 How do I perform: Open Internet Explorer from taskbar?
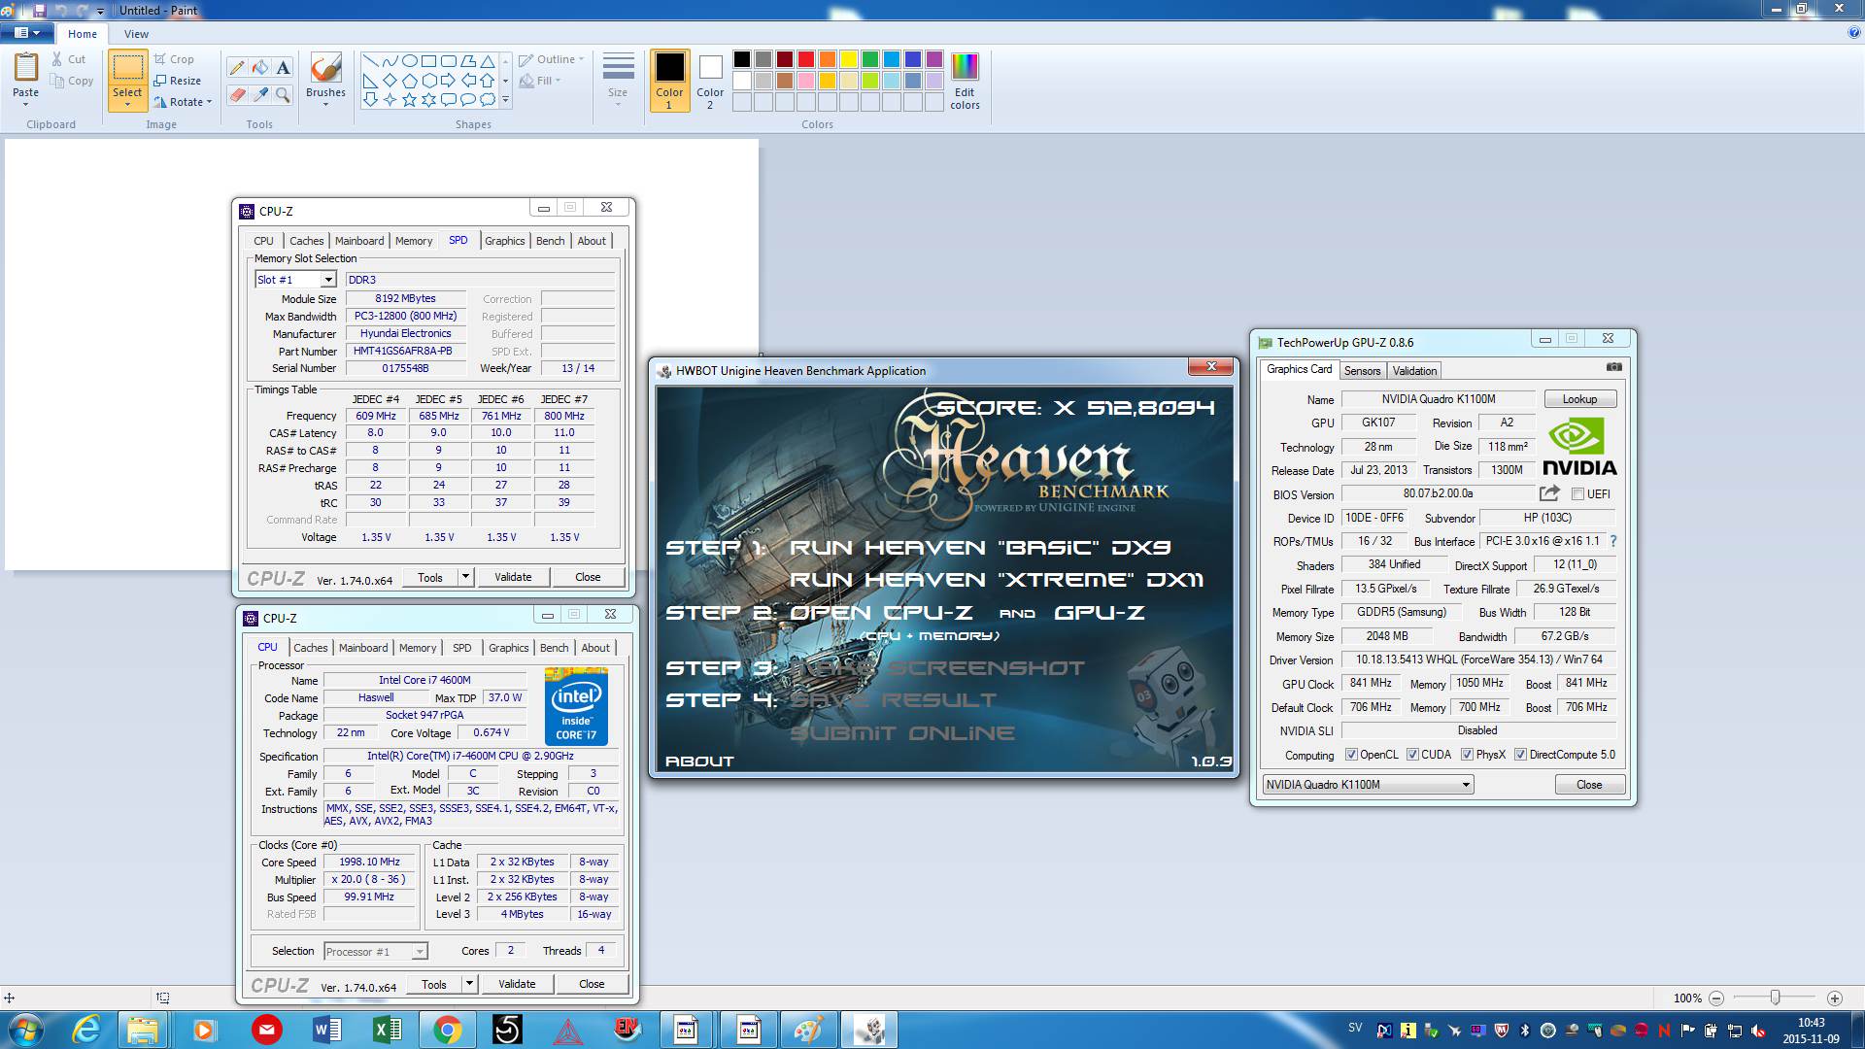[x=86, y=1030]
